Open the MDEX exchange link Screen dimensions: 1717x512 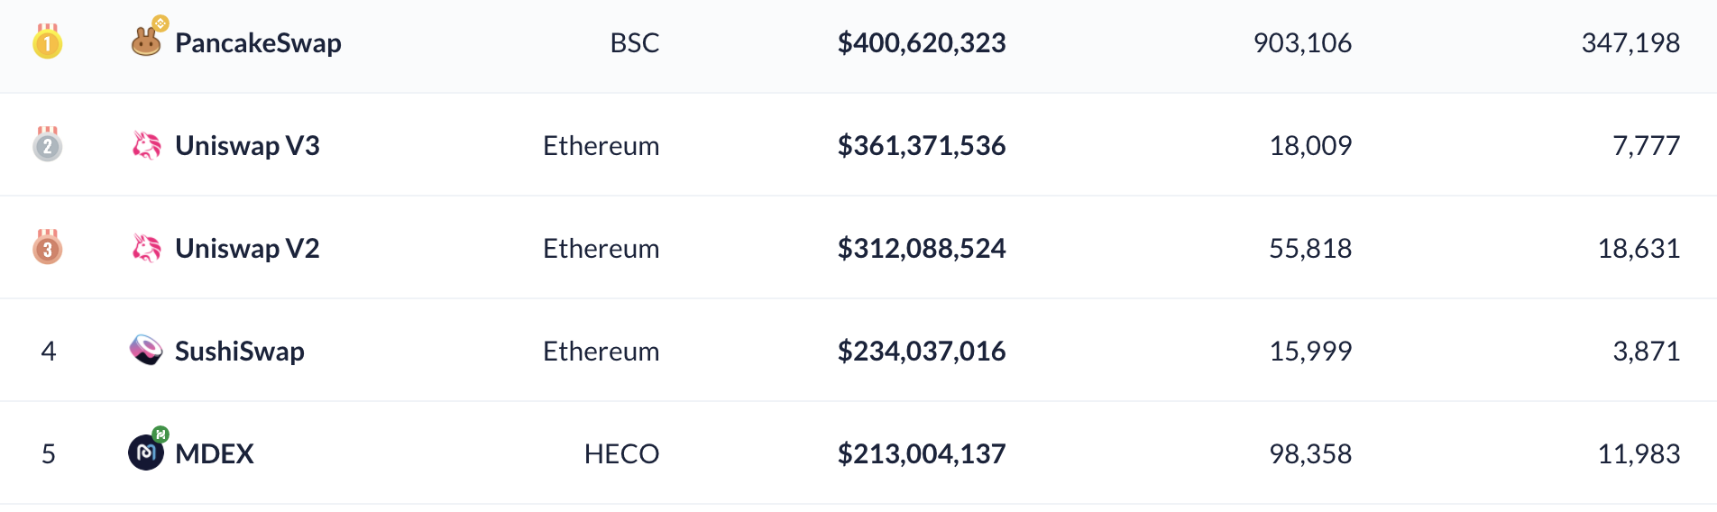click(215, 453)
